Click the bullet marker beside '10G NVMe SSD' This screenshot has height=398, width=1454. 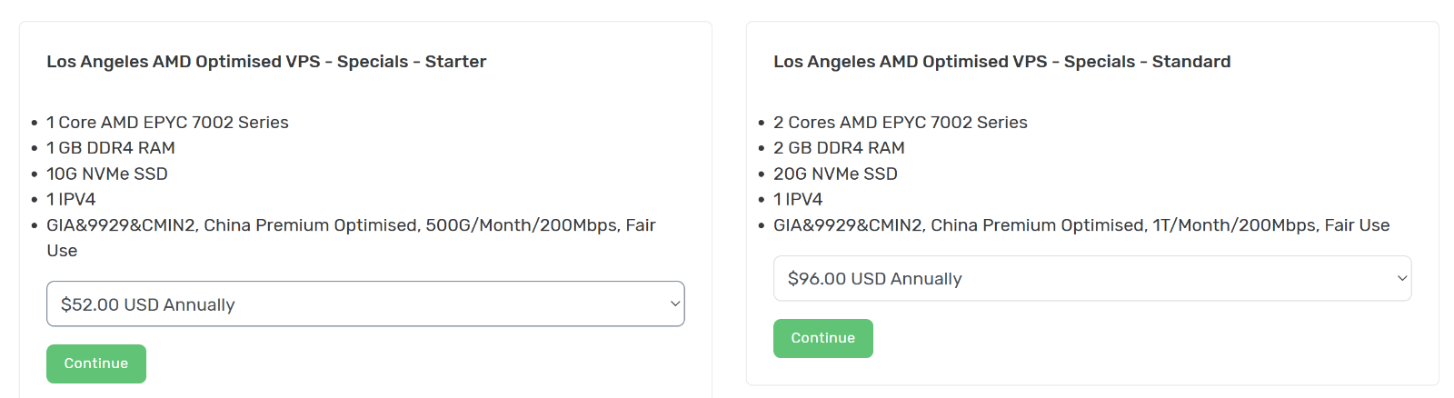(35, 174)
